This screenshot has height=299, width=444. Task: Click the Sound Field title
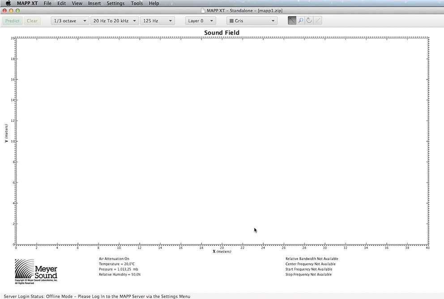(222, 33)
